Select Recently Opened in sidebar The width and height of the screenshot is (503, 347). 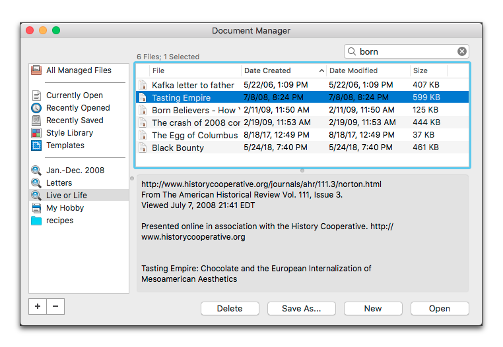tap(78, 108)
